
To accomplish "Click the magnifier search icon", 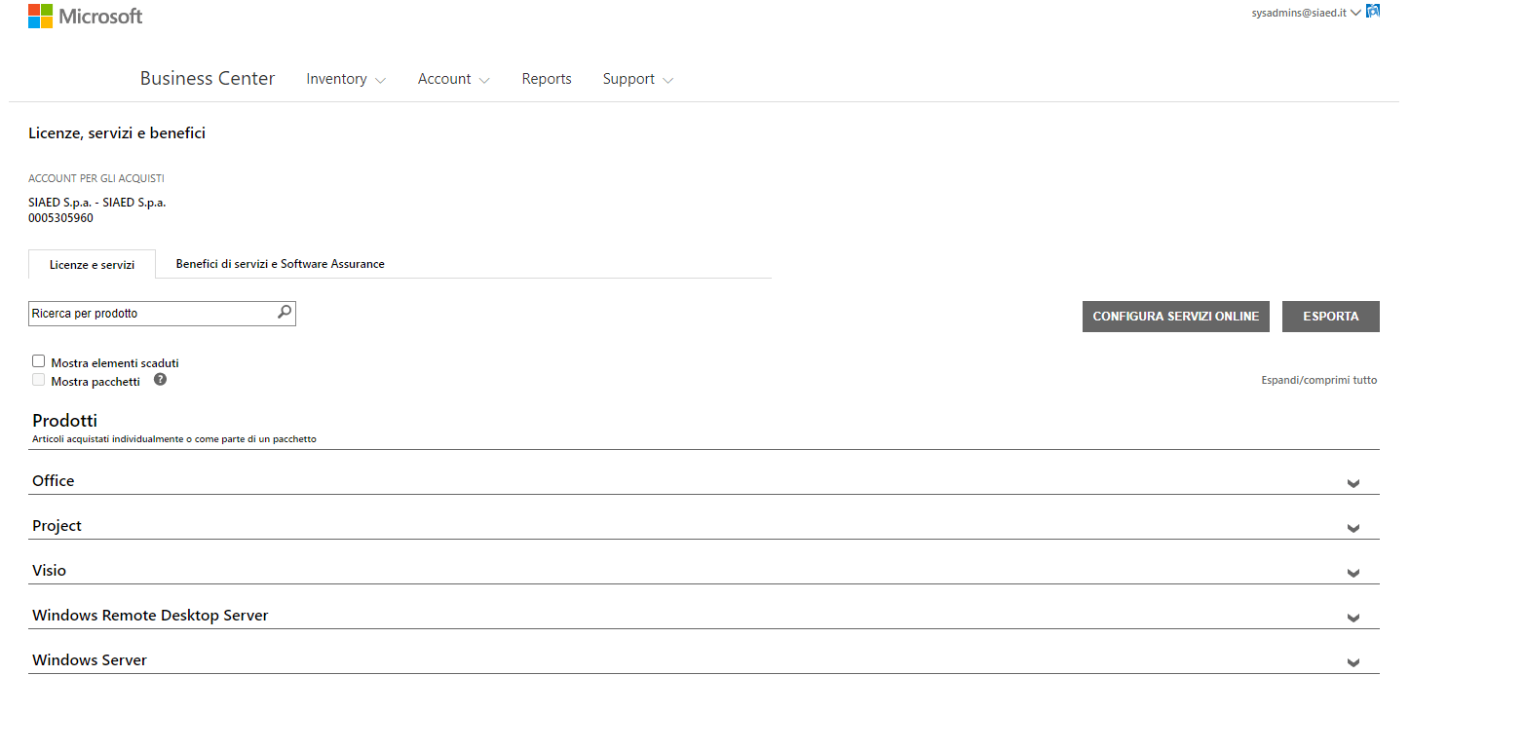I will click(x=285, y=313).
